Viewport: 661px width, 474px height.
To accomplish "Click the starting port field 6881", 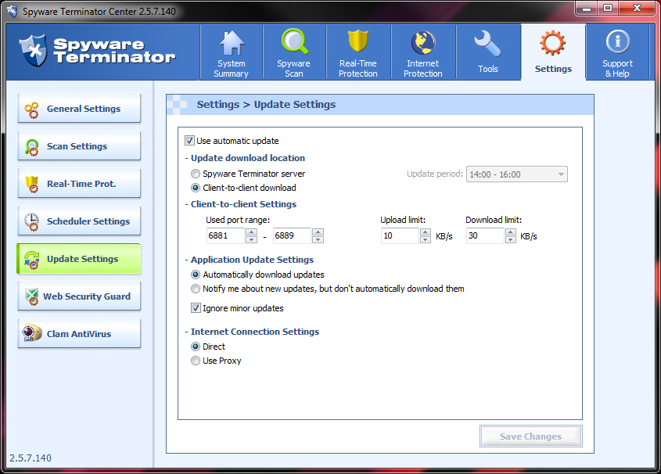I will coord(225,235).
